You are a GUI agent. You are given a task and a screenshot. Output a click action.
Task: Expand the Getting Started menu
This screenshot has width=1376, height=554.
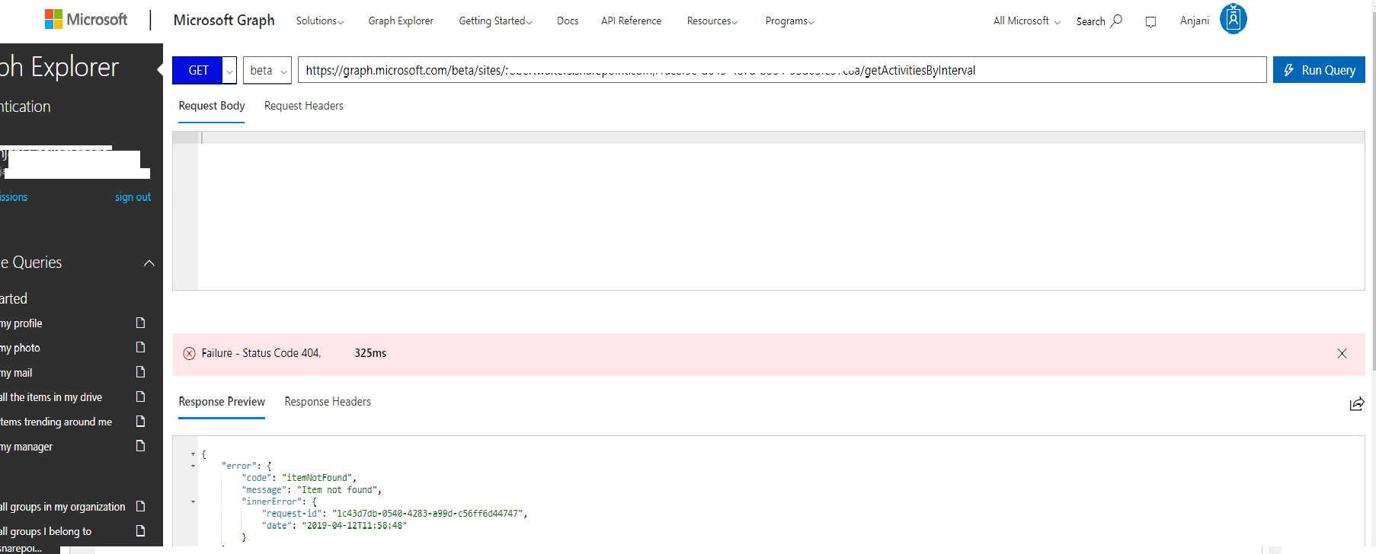coord(495,21)
